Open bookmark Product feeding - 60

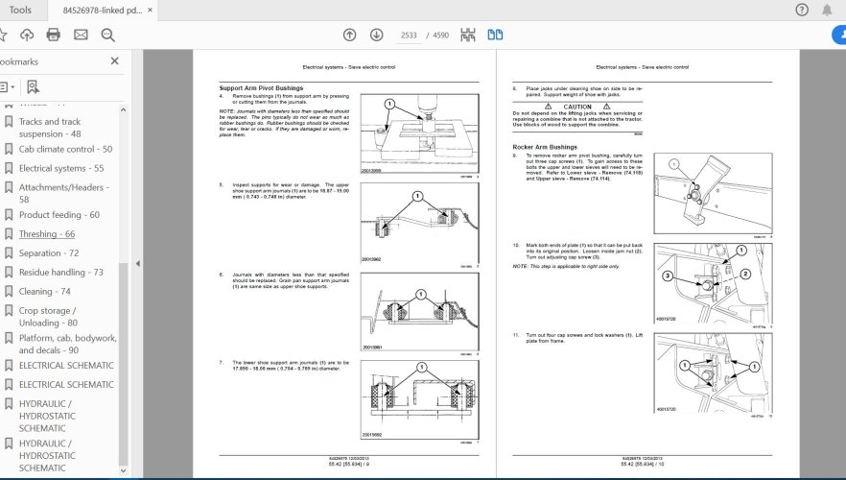59,215
